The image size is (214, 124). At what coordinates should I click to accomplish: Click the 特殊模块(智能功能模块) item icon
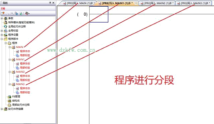pyautogui.click(x=6, y=22)
